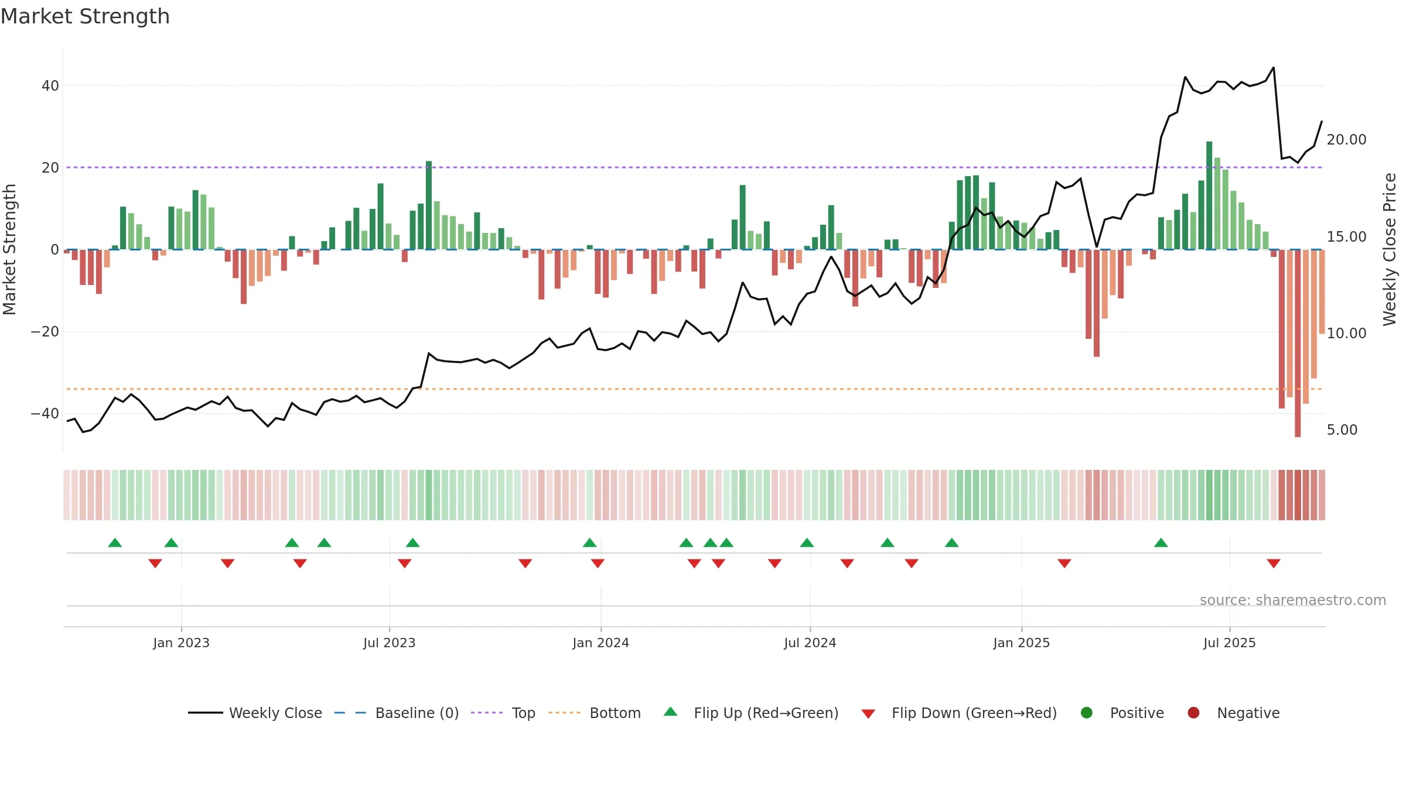The height and width of the screenshot is (790, 1406).
Task: Select the earliest red Flip Down marker
Action: pyautogui.click(x=155, y=564)
